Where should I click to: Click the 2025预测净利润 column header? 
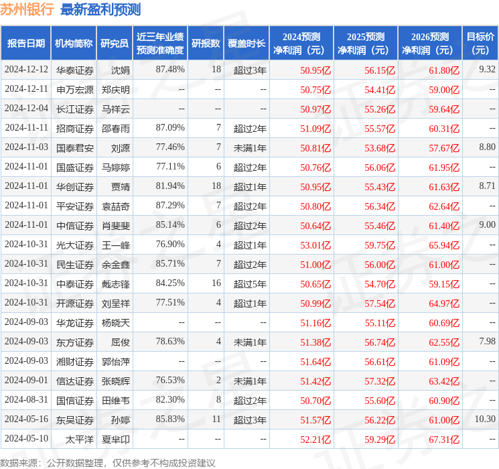(x=366, y=44)
